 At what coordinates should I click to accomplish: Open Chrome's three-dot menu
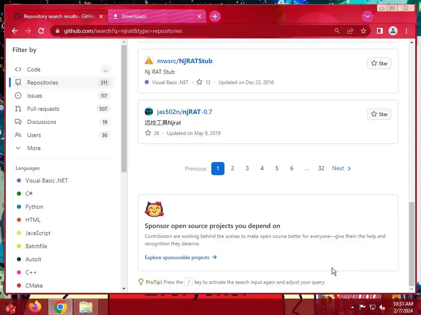pos(406,31)
